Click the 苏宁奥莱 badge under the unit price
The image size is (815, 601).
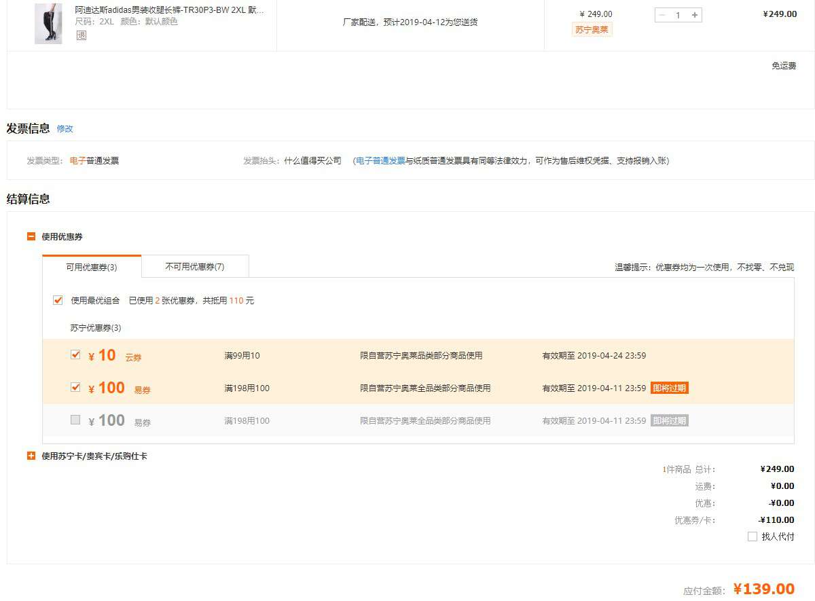[x=592, y=30]
